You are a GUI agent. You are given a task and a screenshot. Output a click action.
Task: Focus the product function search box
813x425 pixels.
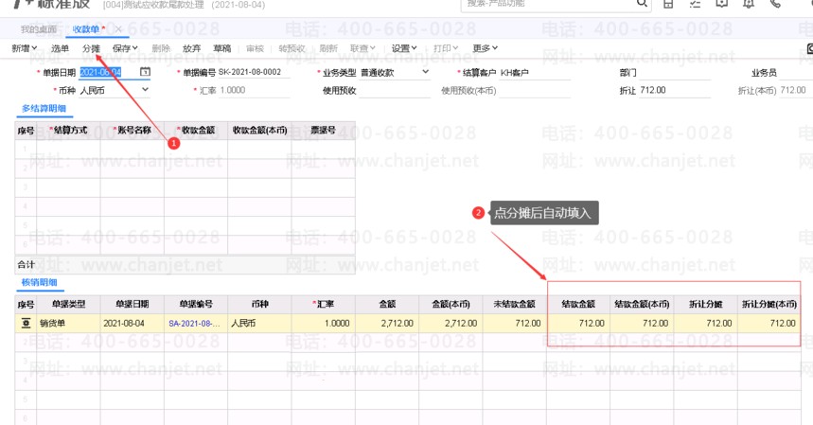pos(548,4)
